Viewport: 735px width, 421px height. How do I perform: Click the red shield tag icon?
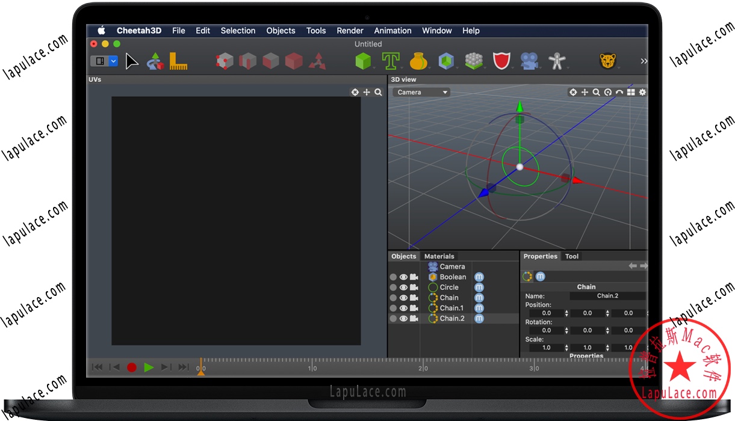point(502,61)
